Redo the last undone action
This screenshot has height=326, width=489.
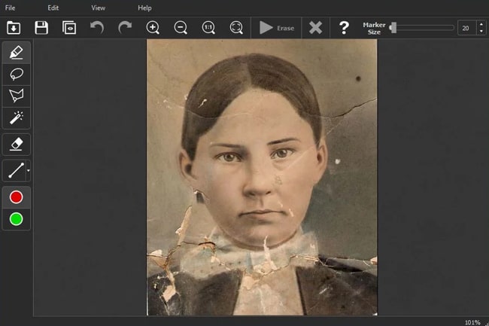[x=125, y=28]
